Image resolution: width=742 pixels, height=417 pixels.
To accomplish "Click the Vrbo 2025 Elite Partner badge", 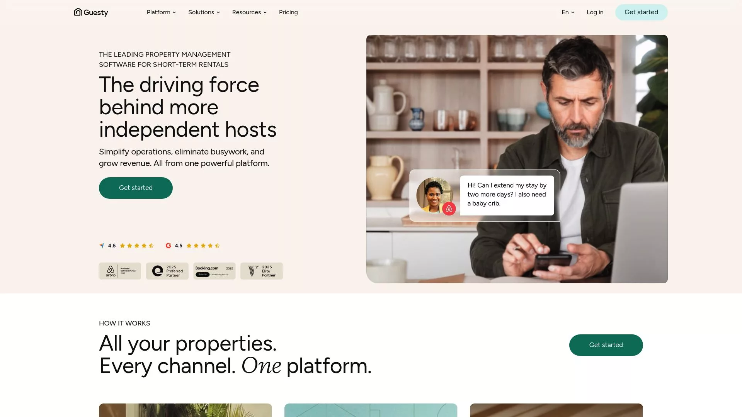I will tap(261, 271).
